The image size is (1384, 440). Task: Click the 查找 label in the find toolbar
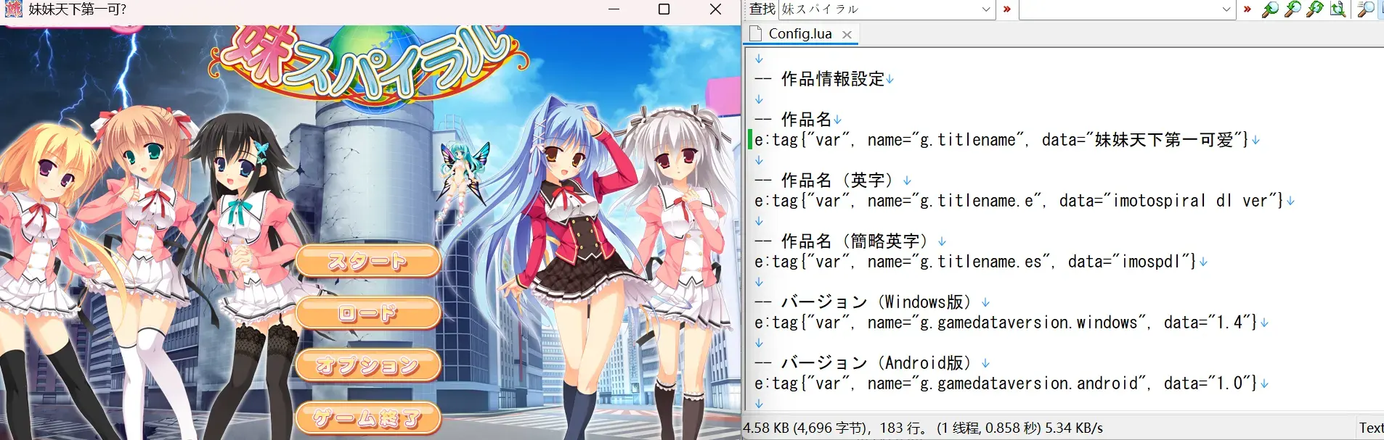point(762,9)
